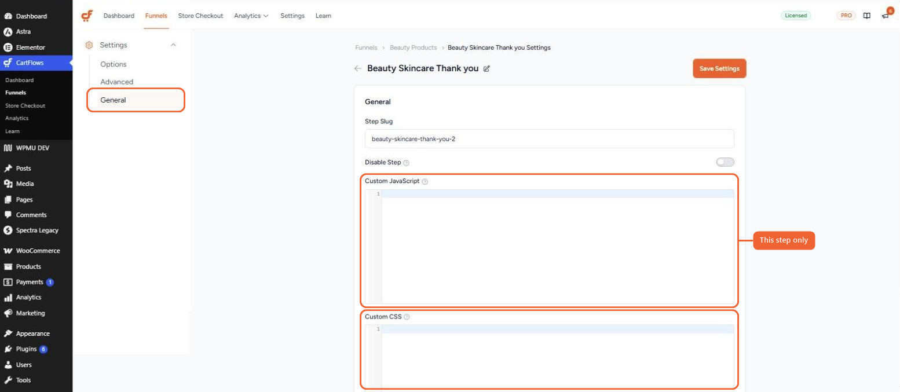This screenshot has height=392, width=900.
Task: Toggle the Disable Step switch
Action: coord(725,162)
